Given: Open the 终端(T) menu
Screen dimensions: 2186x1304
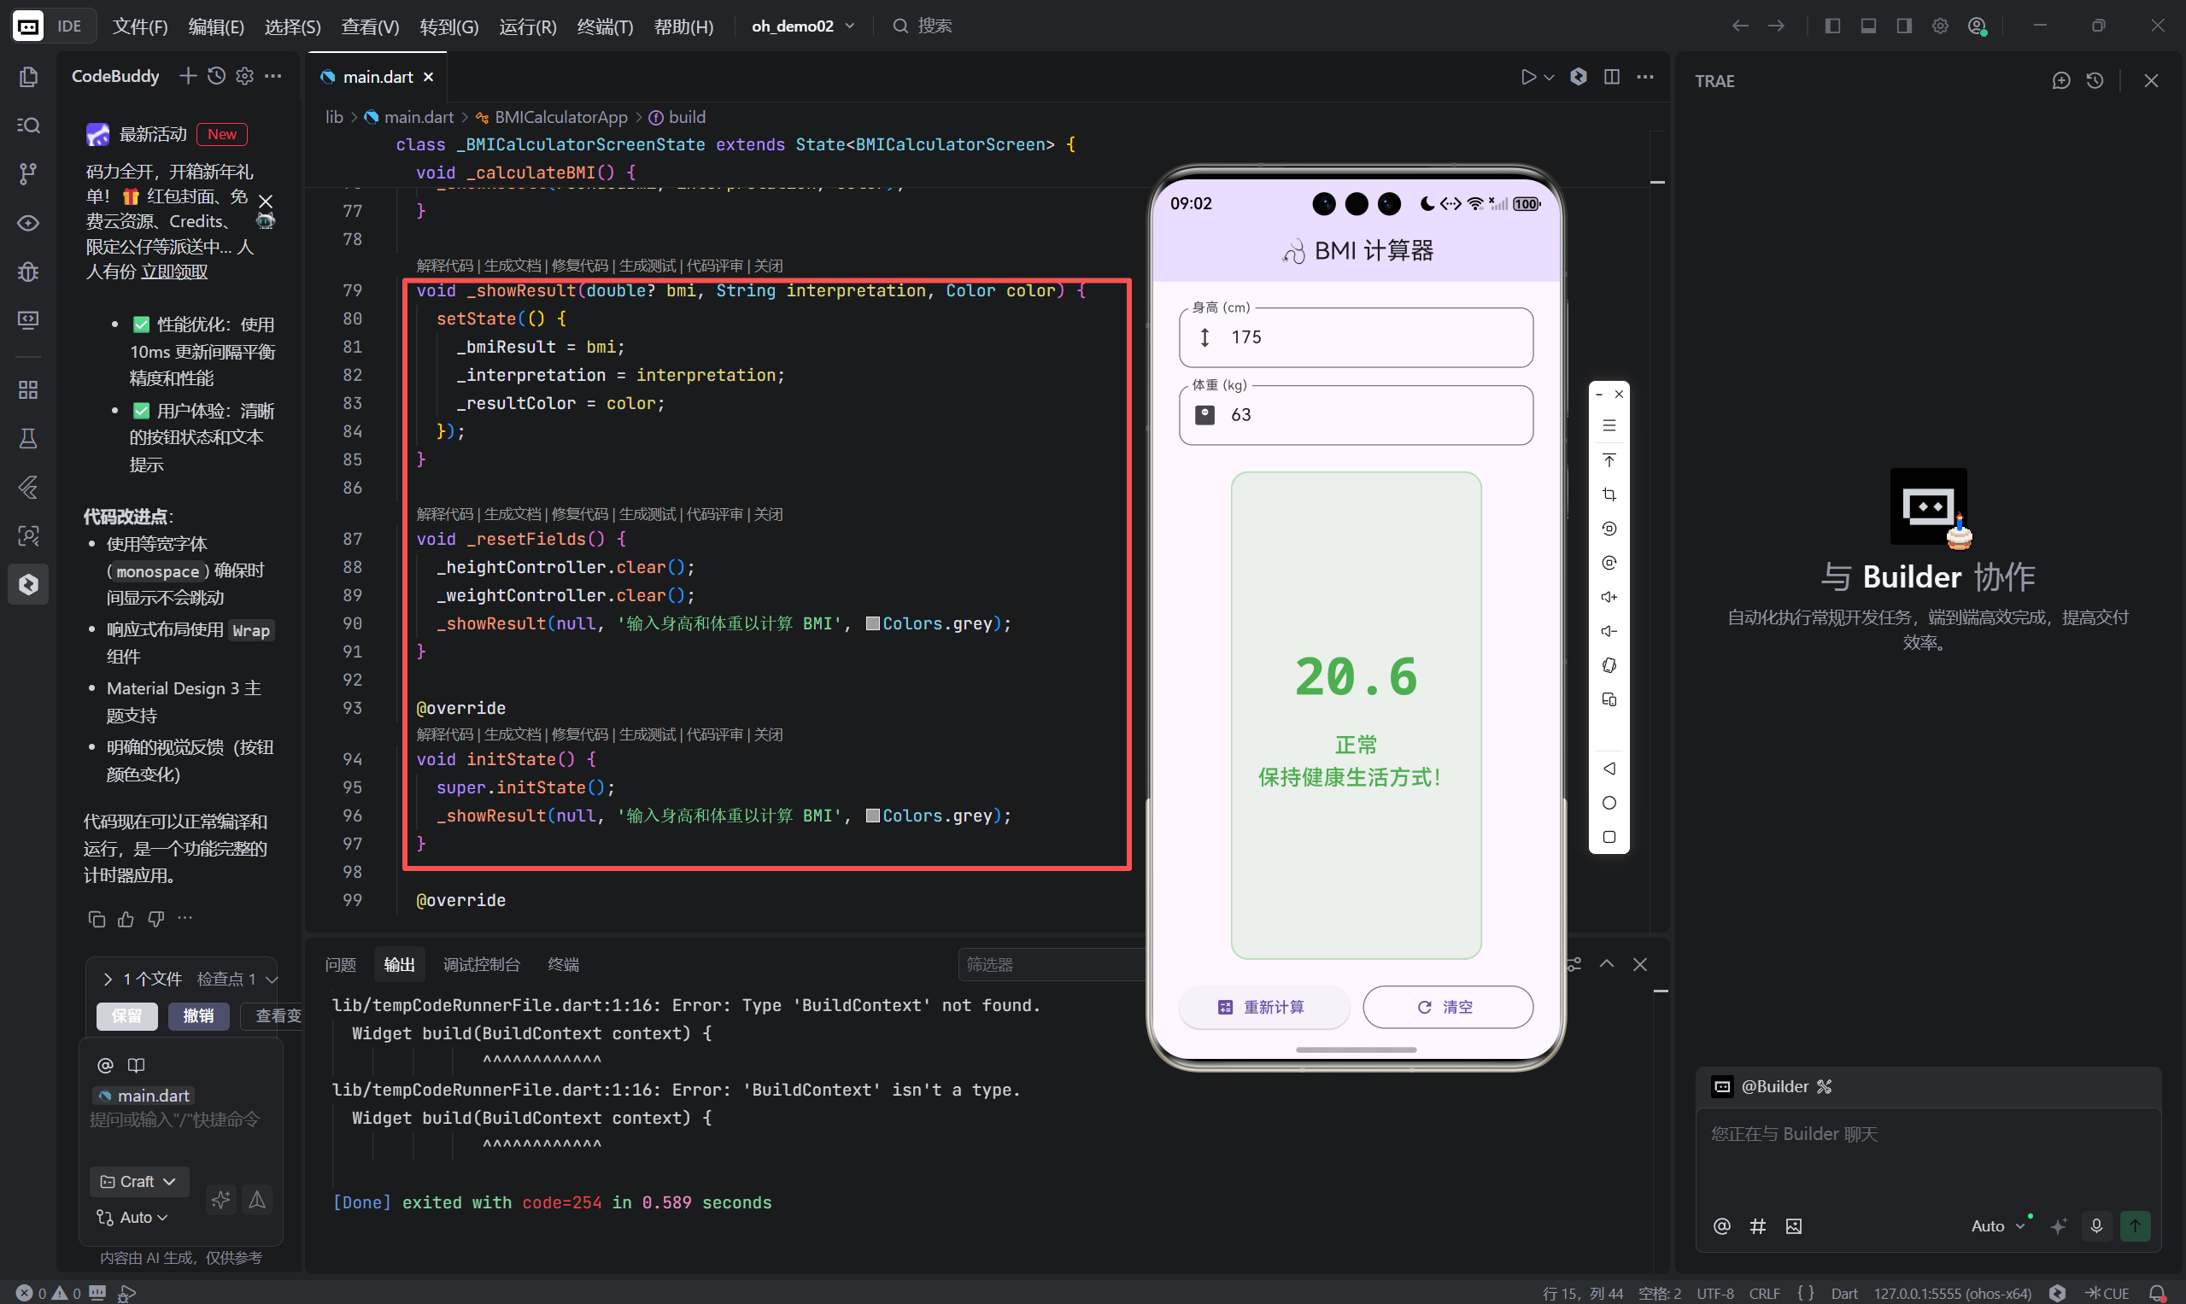Looking at the screenshot, I should click(x=605, y=26).
